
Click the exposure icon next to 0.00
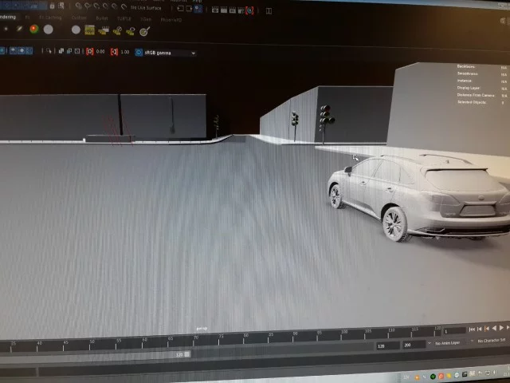(90, 51)
